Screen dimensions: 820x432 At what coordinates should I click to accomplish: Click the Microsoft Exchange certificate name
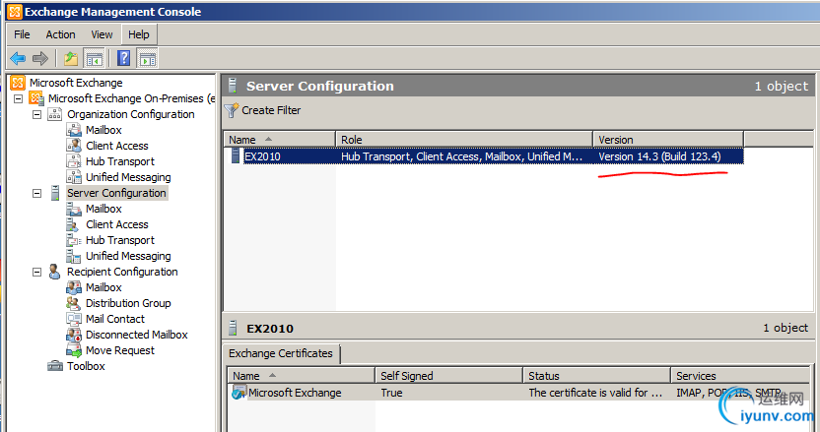[295, 393]
